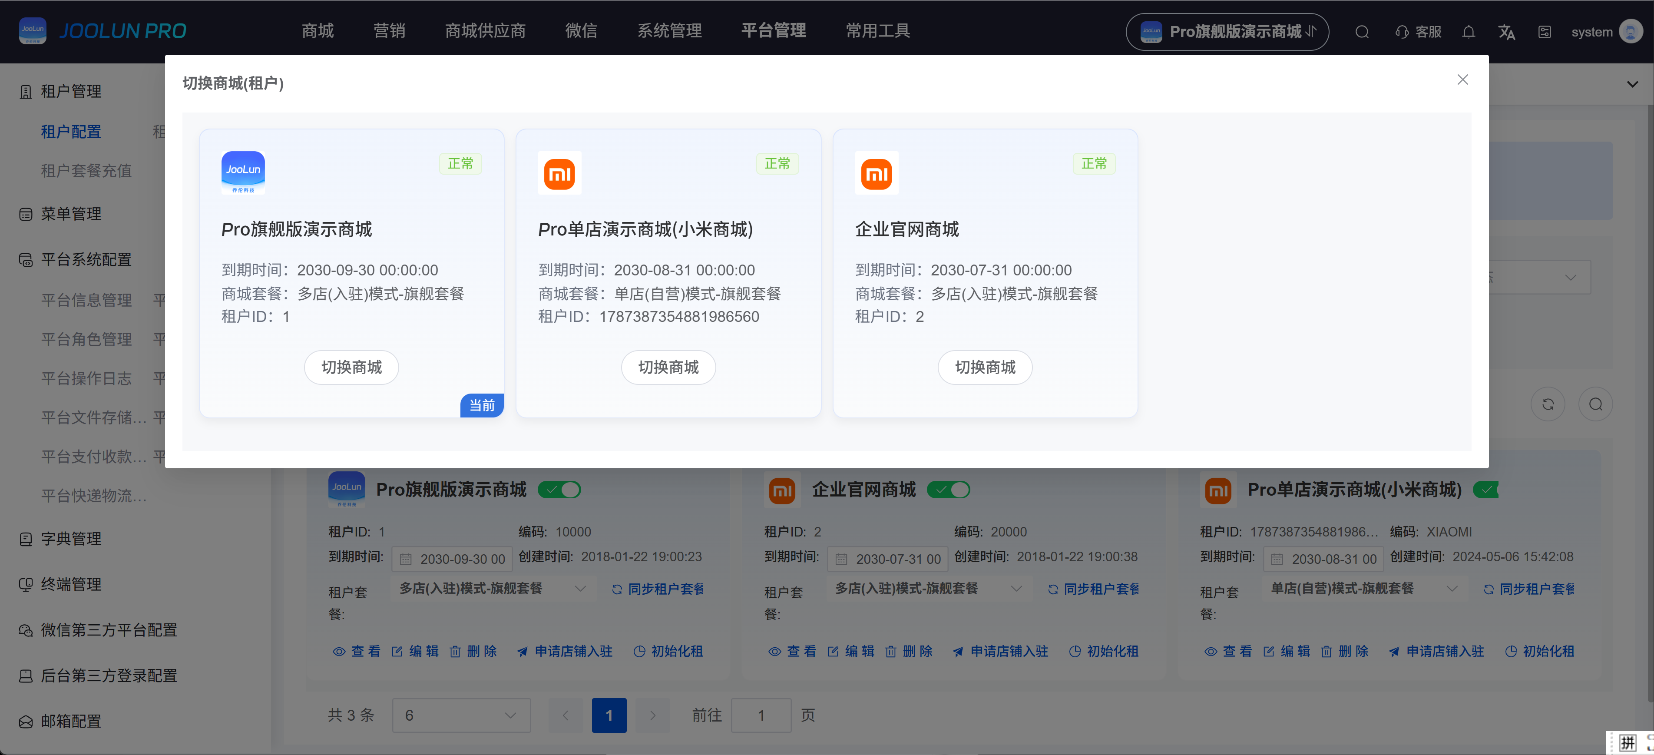Screen dimensions: 1654x755
Task: Click 编辑 for Pro单店演示商城(小米商城) tenant
Action: [x=1286, y=652]
